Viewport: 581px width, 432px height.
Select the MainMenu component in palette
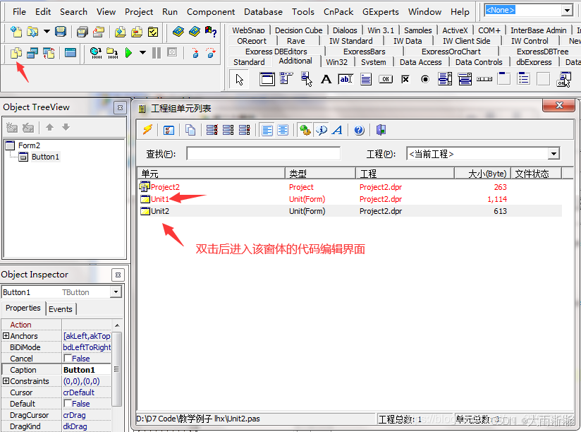point(286,79)
